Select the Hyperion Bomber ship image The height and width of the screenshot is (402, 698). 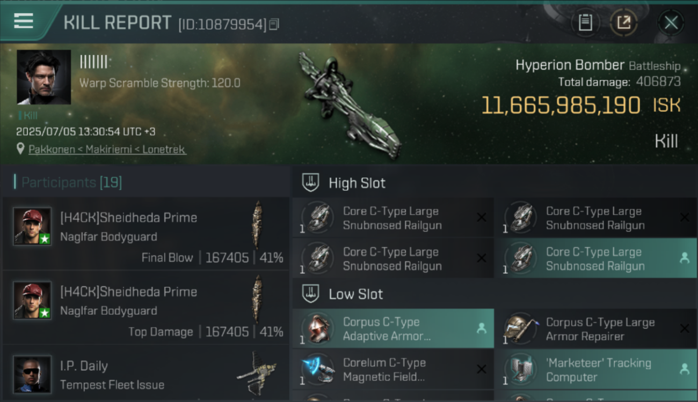349,105
